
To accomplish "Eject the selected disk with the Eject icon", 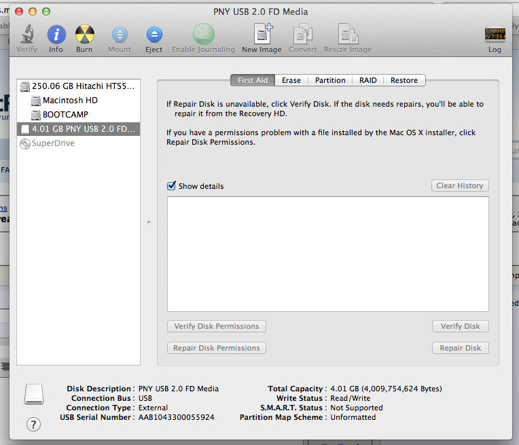I will coord(154,35).
